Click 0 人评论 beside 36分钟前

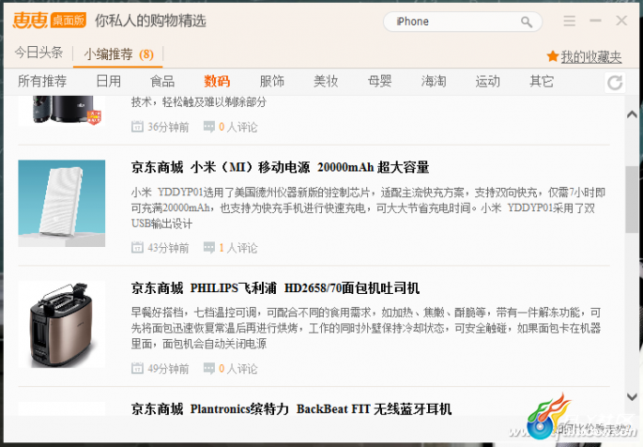(x=238, y=127)
